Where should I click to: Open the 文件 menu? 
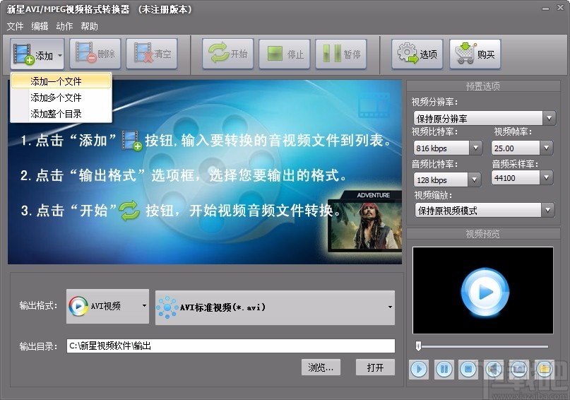pos(15,26)
